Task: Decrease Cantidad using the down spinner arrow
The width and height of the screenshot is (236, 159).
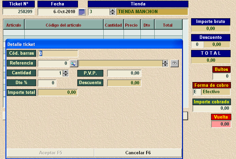Action: [x=65, y=75]
